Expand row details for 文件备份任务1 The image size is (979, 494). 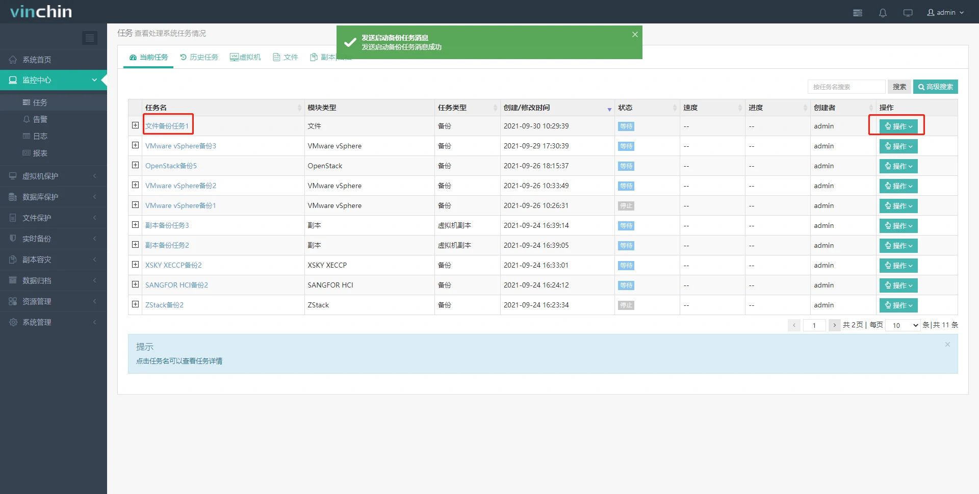[x=135, y=125]
